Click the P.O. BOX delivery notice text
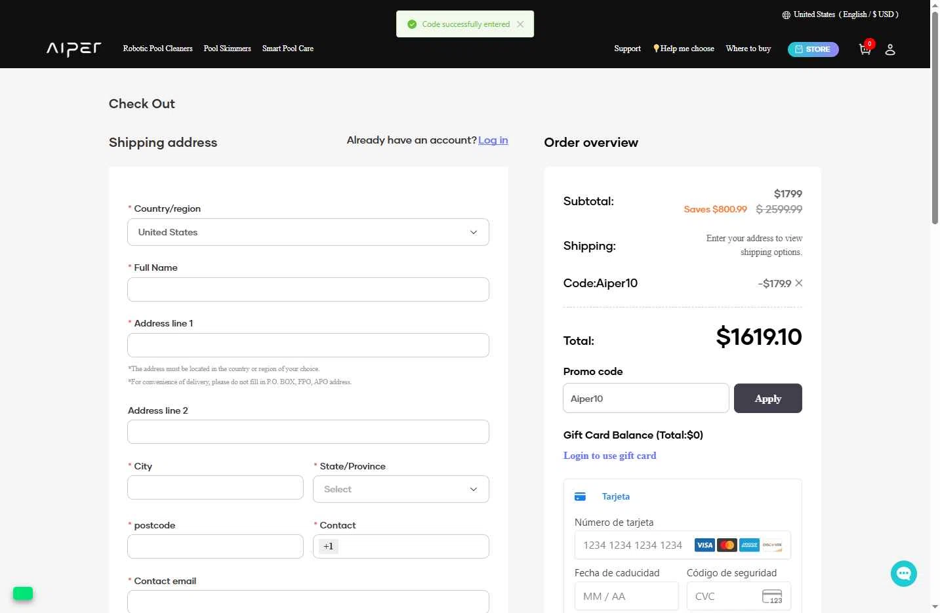 coord(239,382)
